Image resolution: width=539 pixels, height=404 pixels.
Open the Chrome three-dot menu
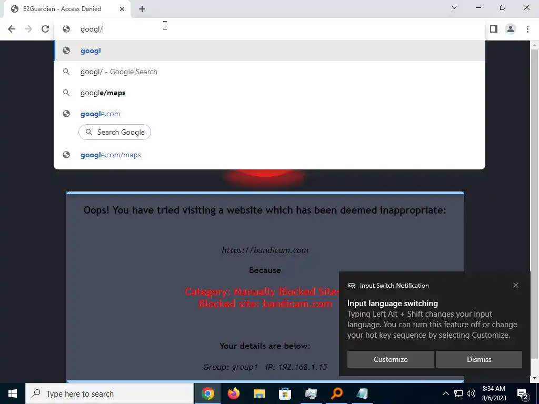coord(527,29)
